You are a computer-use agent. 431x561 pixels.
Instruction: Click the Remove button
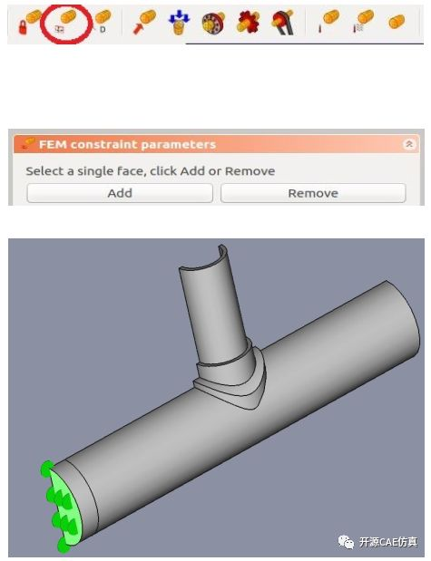(x=313, y=193)
